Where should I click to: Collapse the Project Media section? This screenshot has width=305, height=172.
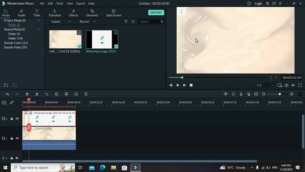(39, 20)
